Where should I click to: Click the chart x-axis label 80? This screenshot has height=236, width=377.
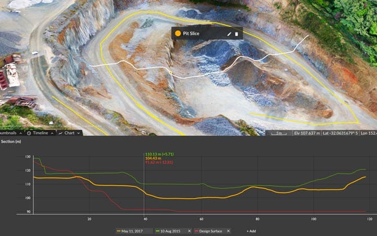pos(258,219)
